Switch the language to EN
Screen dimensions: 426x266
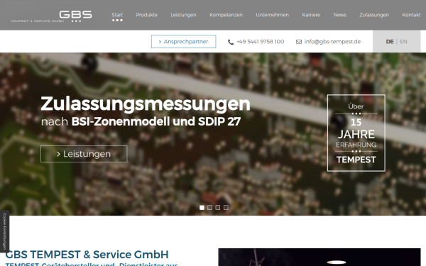(403, 42)
